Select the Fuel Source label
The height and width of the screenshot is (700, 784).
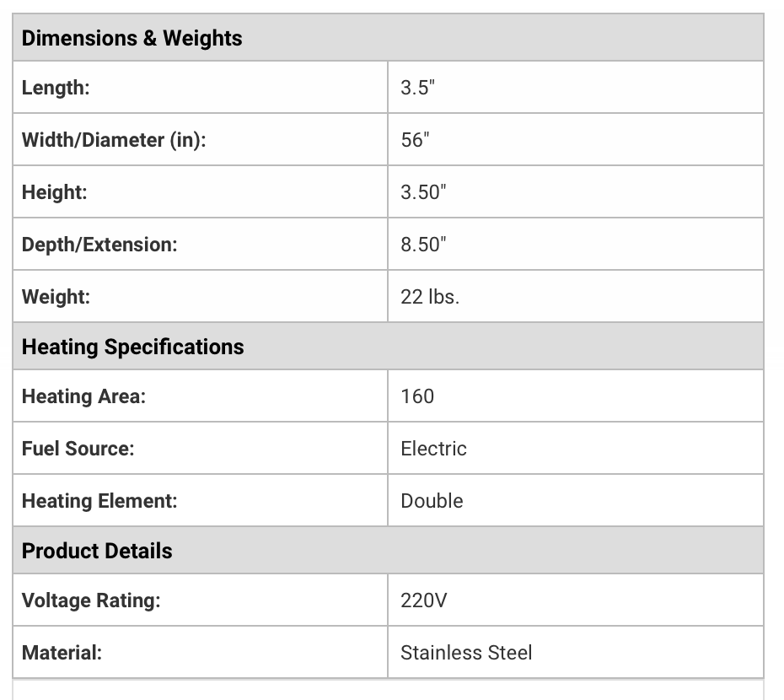[78, 449]
